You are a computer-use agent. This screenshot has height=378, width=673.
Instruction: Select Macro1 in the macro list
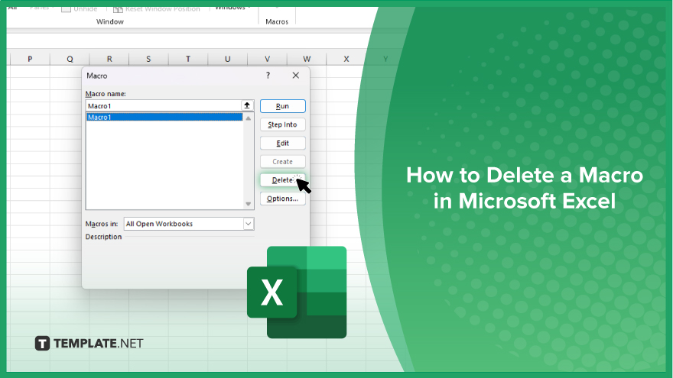click(x=164, y=117)
